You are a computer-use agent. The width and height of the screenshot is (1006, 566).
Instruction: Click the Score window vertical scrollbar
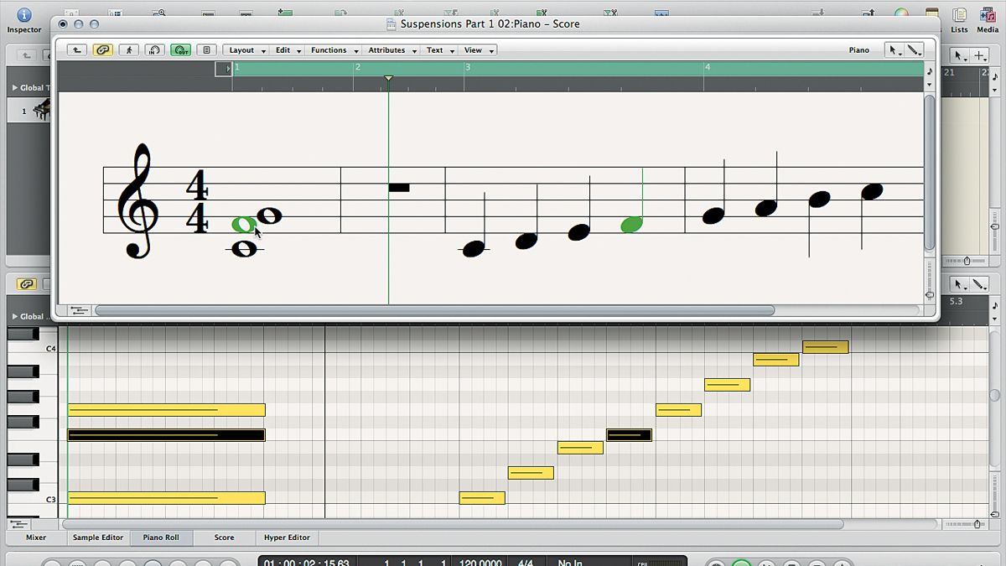(930, 172)
